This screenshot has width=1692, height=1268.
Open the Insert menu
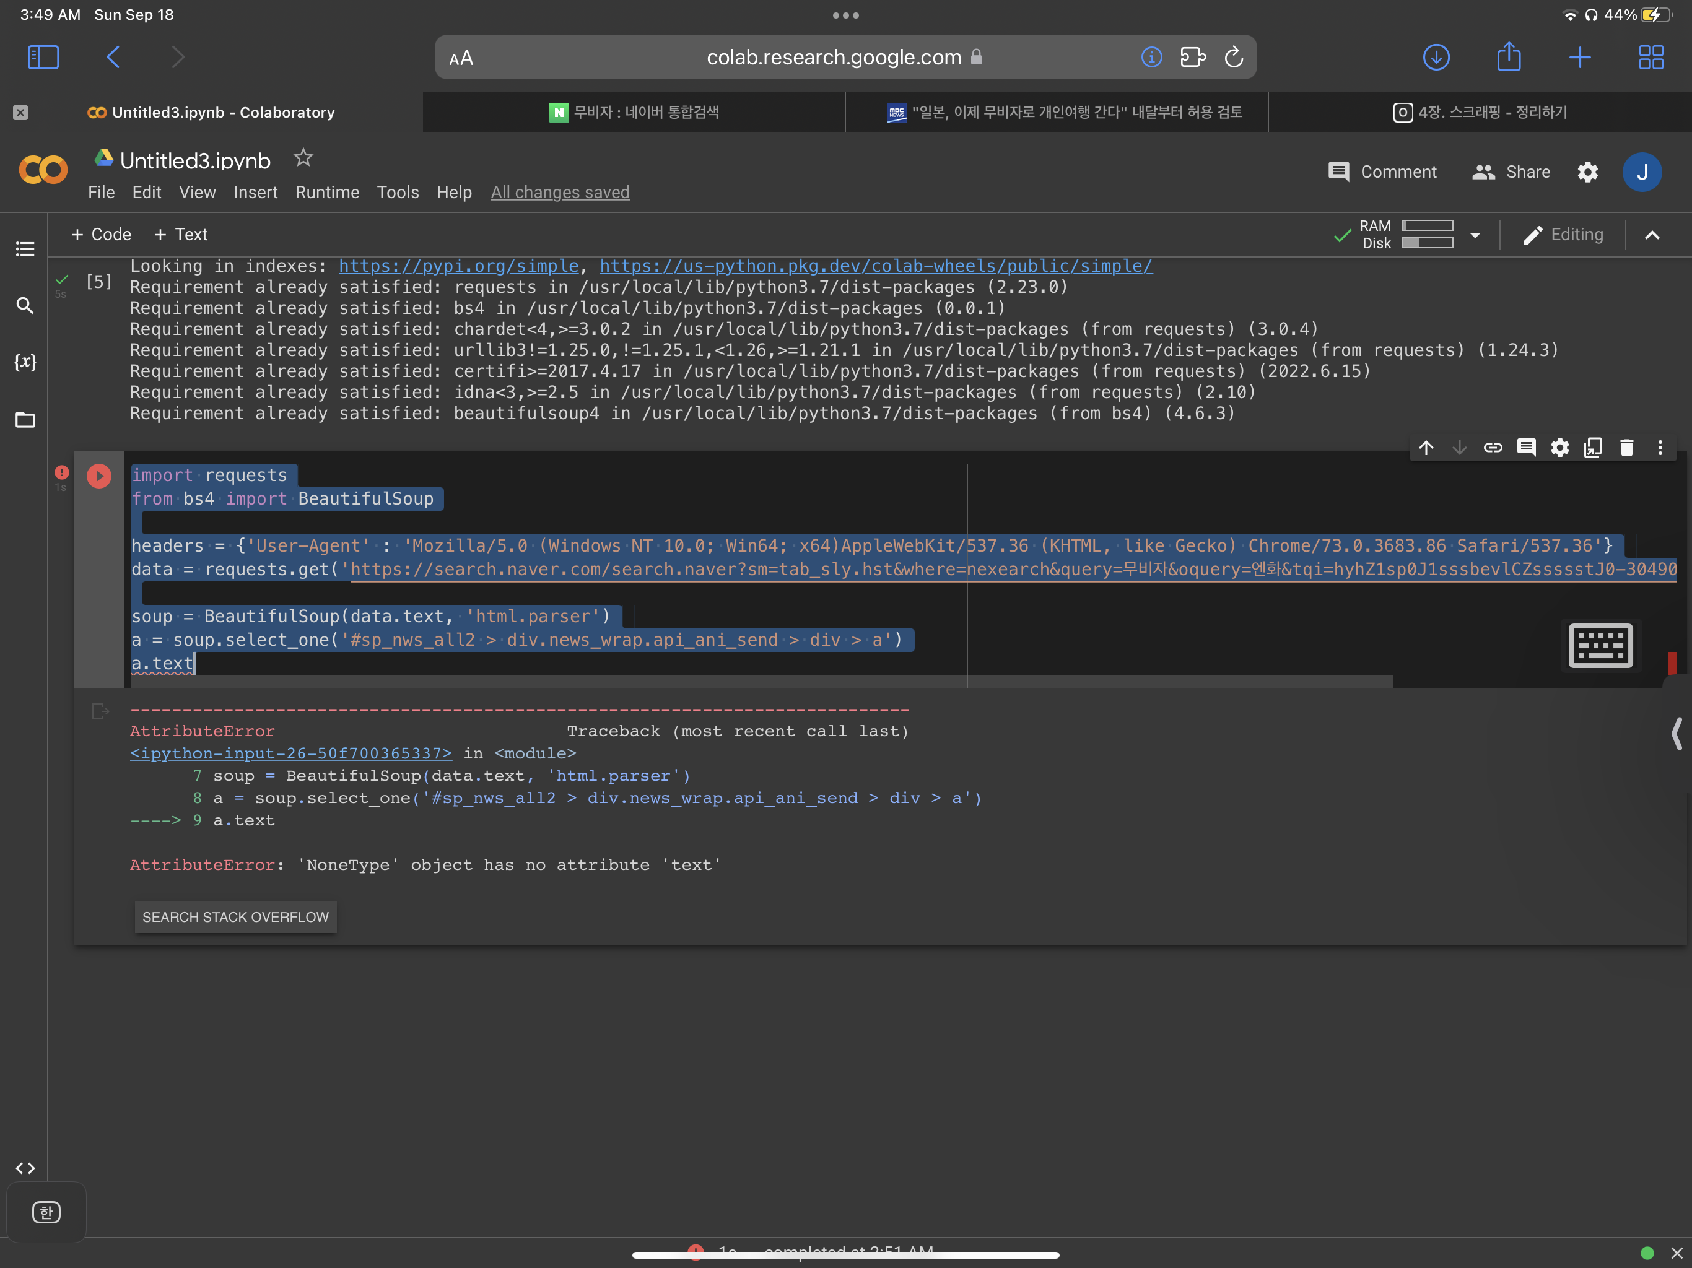(x=256, y=192)
